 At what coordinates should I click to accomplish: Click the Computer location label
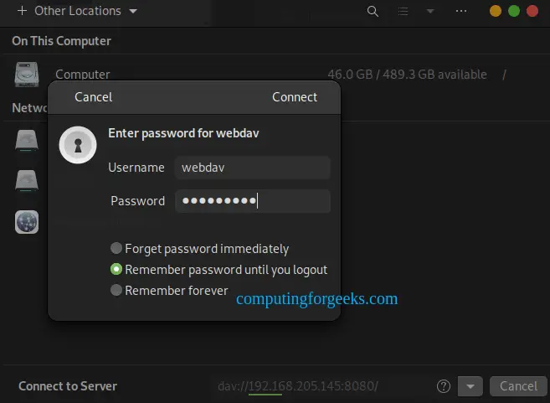83,75
